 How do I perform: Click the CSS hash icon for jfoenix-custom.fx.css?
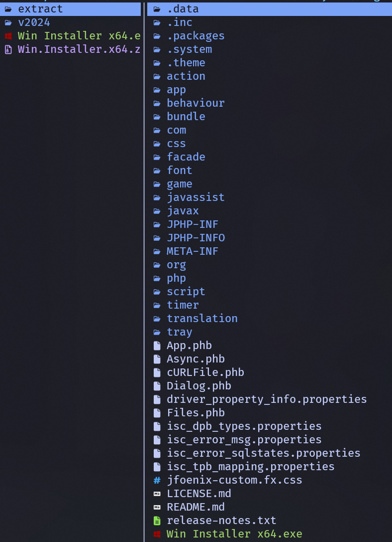(x=157, y=480)
